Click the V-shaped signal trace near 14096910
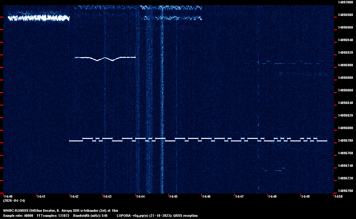Viewport: 356px width, 219px height. (x=105, y=58)
